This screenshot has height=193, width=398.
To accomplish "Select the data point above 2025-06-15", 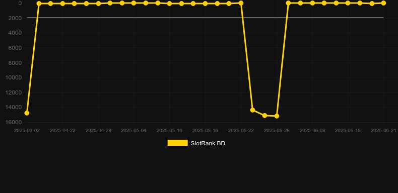I will click(348, 3).
